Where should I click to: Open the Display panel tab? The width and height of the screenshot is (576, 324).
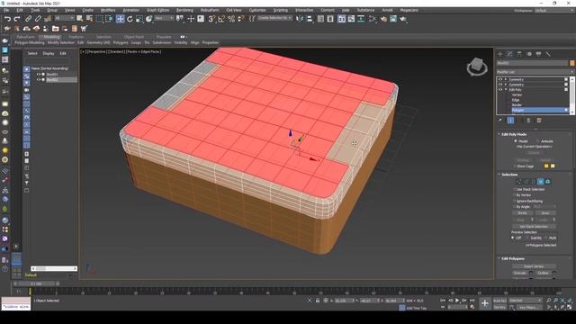(538, 54)
